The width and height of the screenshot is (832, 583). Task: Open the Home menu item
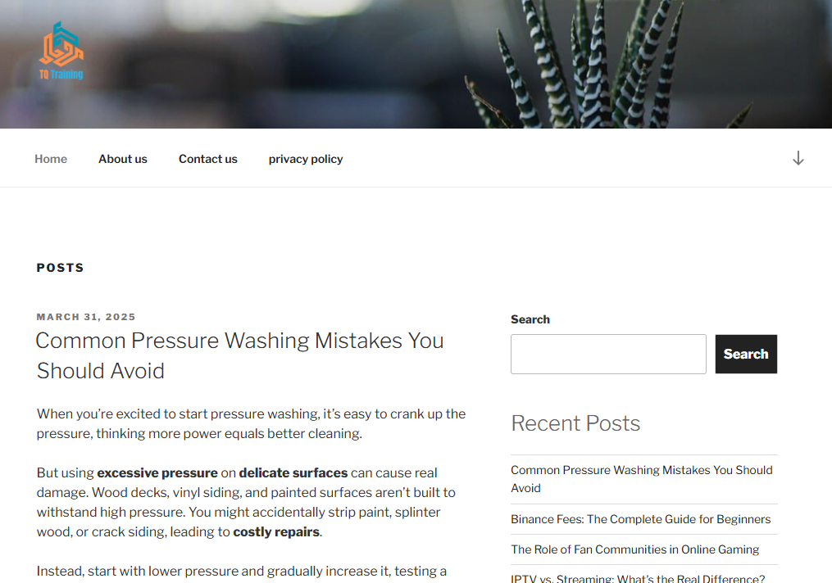(x=51, y=159)
